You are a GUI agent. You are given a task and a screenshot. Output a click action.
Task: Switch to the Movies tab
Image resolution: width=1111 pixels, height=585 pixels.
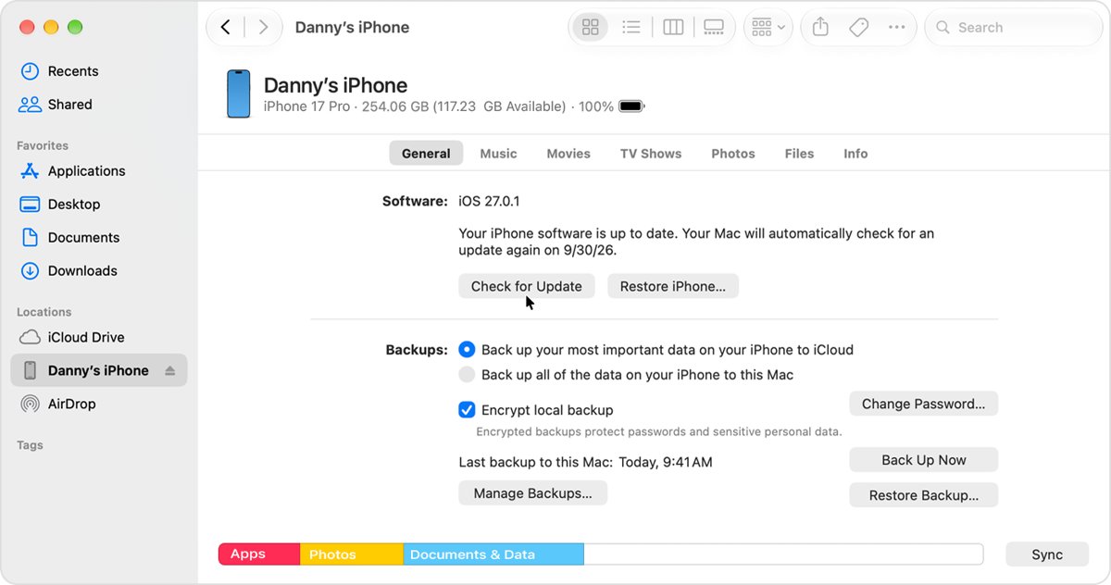click(568, 154)
